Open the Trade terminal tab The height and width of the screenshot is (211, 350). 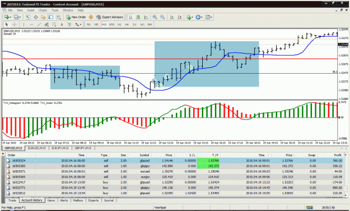(x=12, y=200)
